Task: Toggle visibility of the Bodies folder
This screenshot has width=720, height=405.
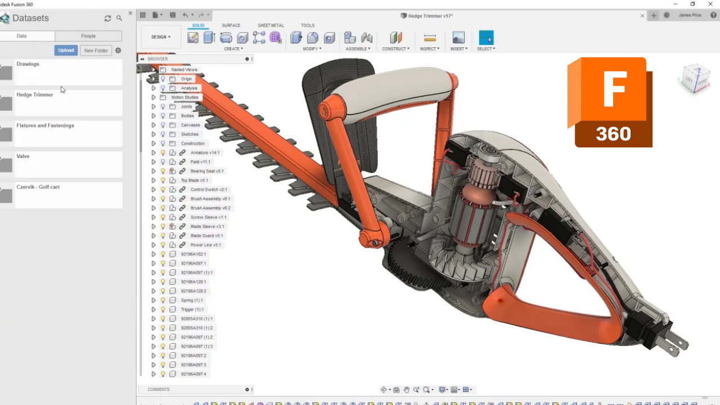Action: [163, 115]
